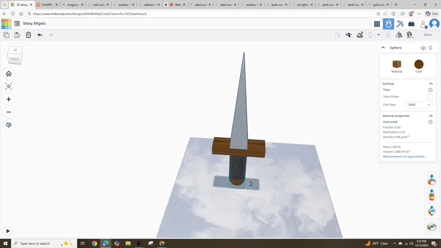The height and width of the screenshot is (248, 441).
Task: Favorite this page with star icon
Action: (385, 14)
